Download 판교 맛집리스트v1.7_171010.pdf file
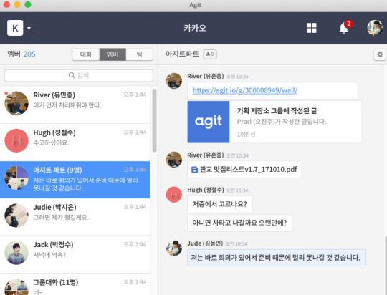 (x=244, y=170)
